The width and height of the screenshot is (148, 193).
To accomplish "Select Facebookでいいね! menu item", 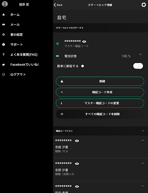I will pos(25,64).
